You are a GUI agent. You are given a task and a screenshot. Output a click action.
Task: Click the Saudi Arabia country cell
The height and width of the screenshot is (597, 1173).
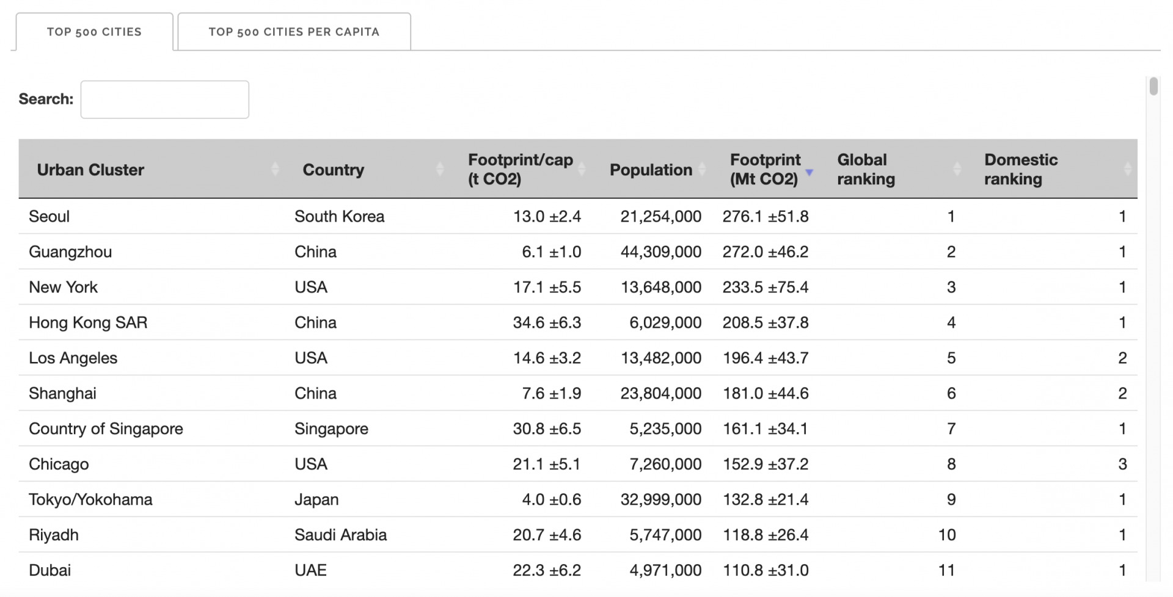click(341, 535)
